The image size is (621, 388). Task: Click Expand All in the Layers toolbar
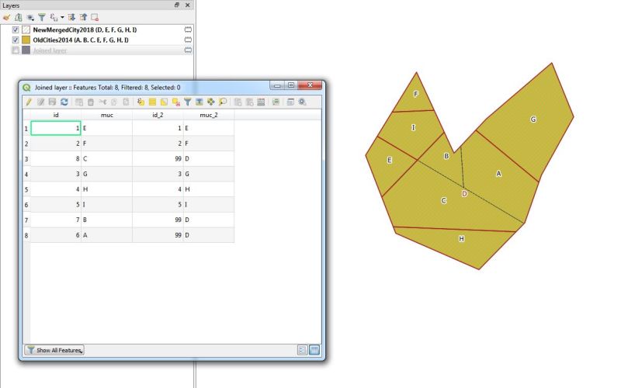[71, 17]
